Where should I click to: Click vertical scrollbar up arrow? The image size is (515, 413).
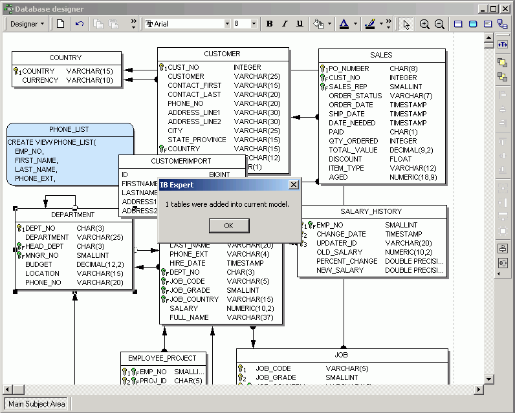click(488, 37)
